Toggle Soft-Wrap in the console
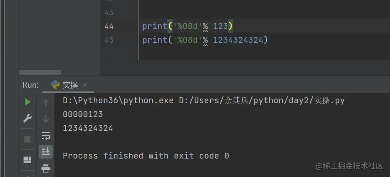The width and height of the screenshot is (390, 177). click(x=46, y=135)
